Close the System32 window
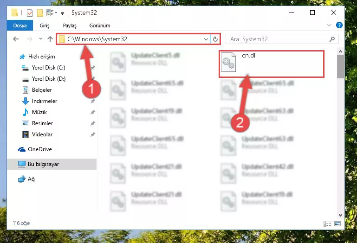Screen dimensions: 357x243 333,13
